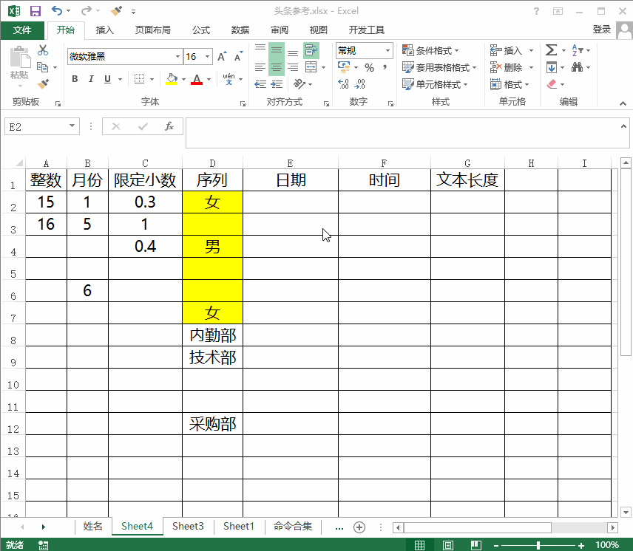Toggle middle vertical alignment
This screenshot has width=633, height=551.
coord(277,50)
